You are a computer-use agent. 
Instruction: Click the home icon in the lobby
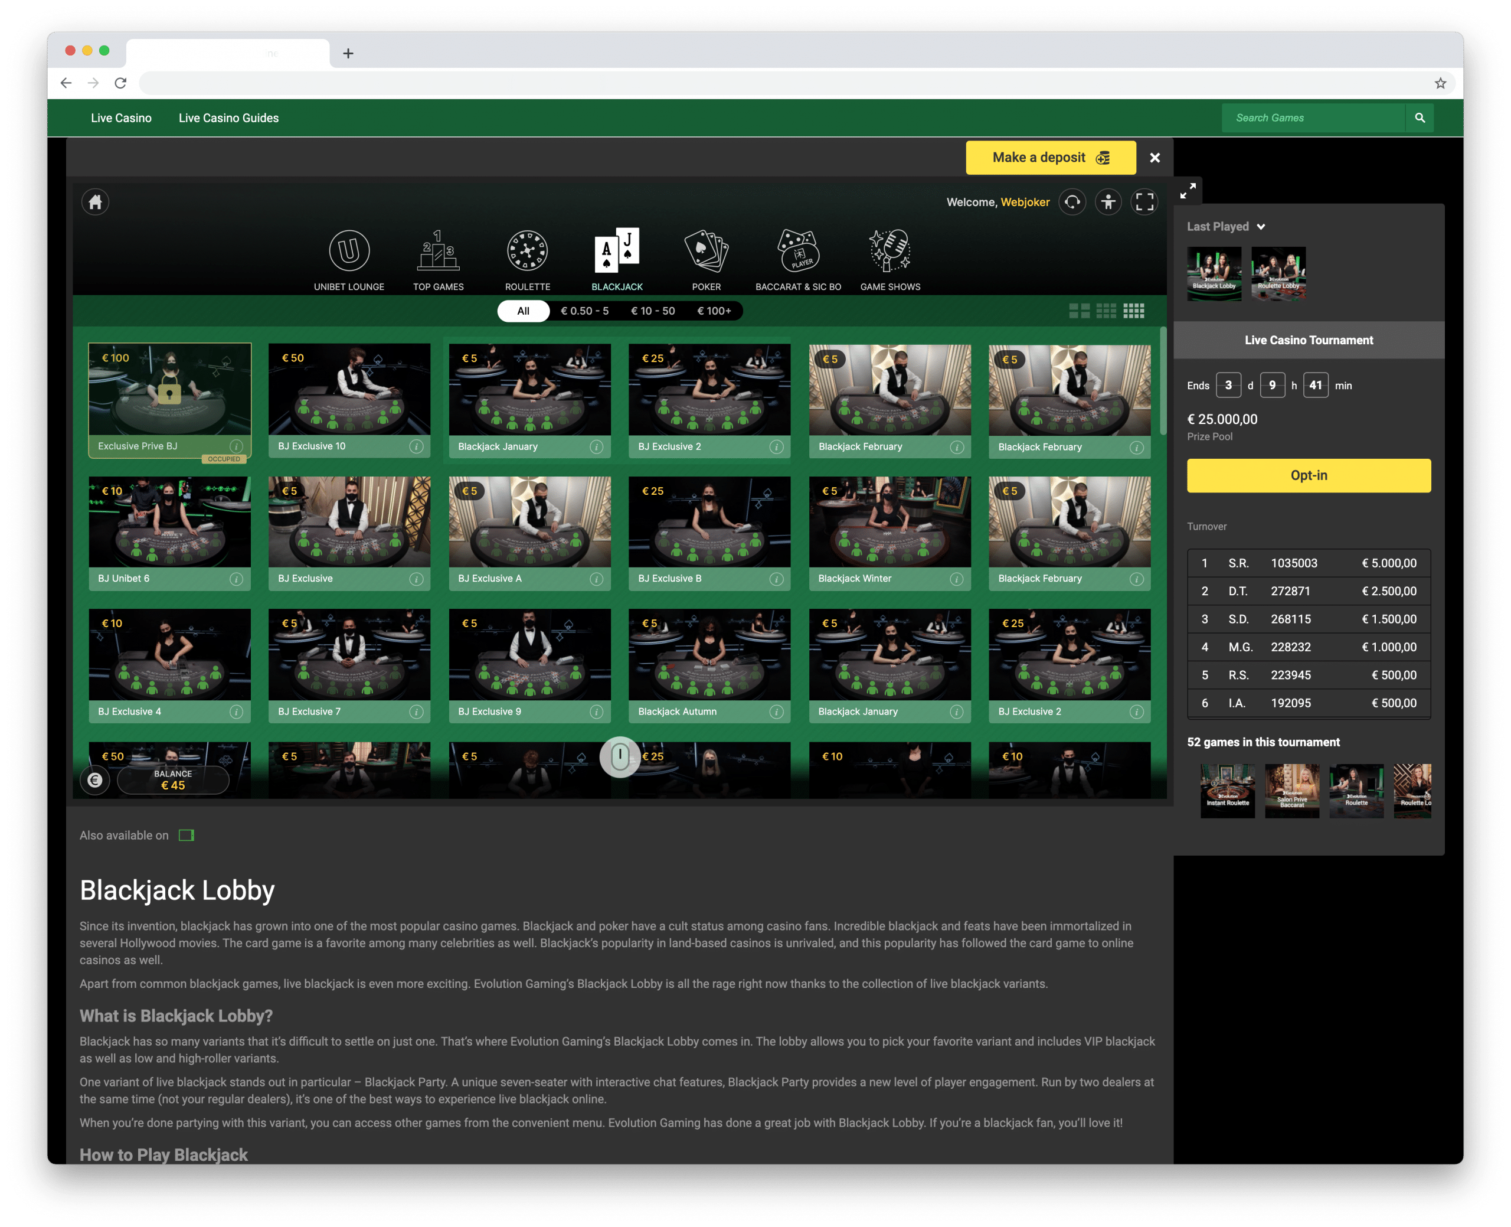[96, 203]
